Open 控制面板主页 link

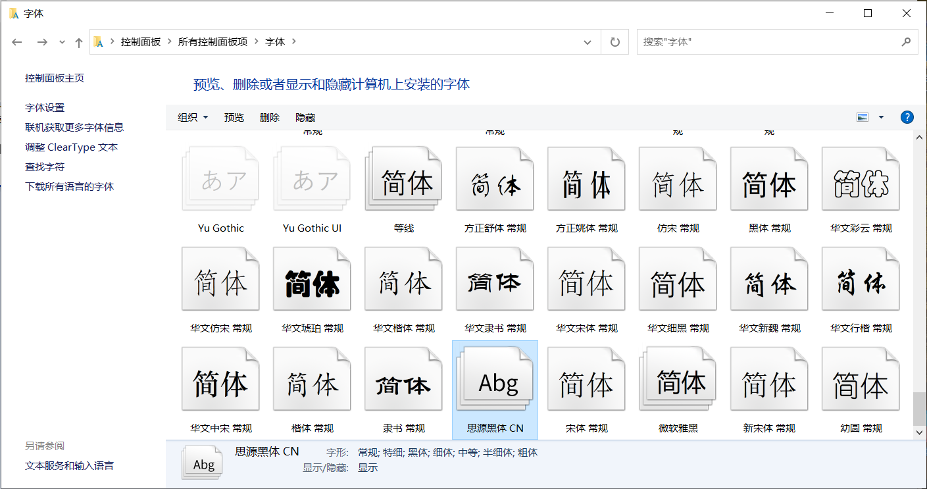pos(55,78)
